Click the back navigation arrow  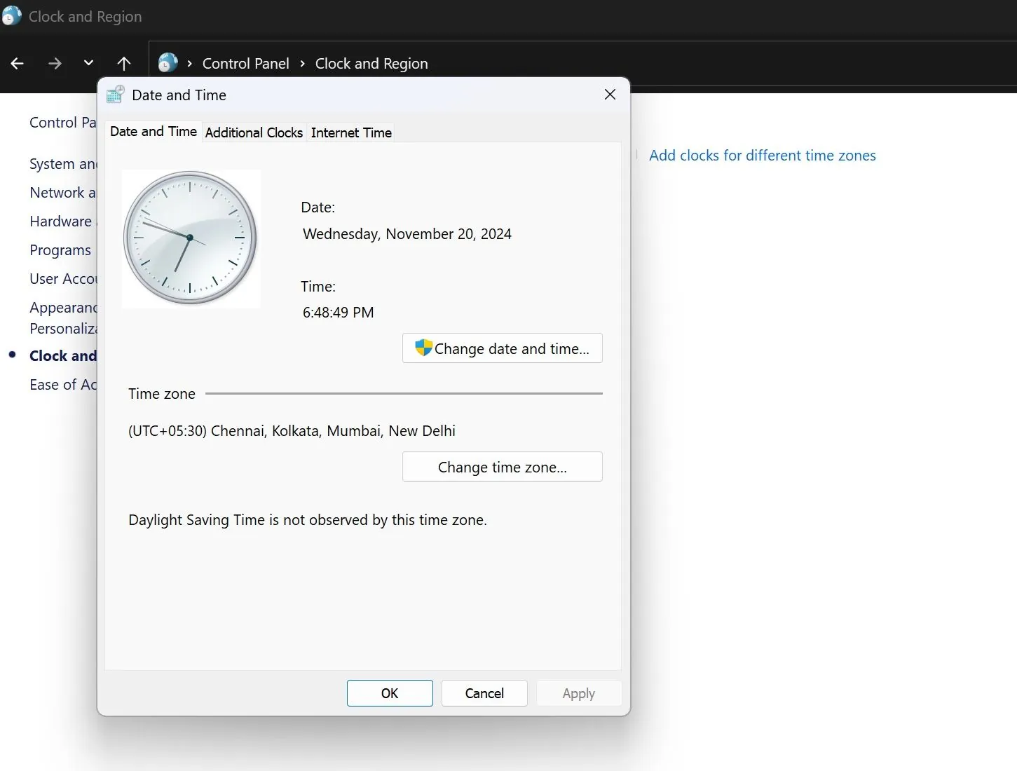pyautogui.click(x=18, y=64)
